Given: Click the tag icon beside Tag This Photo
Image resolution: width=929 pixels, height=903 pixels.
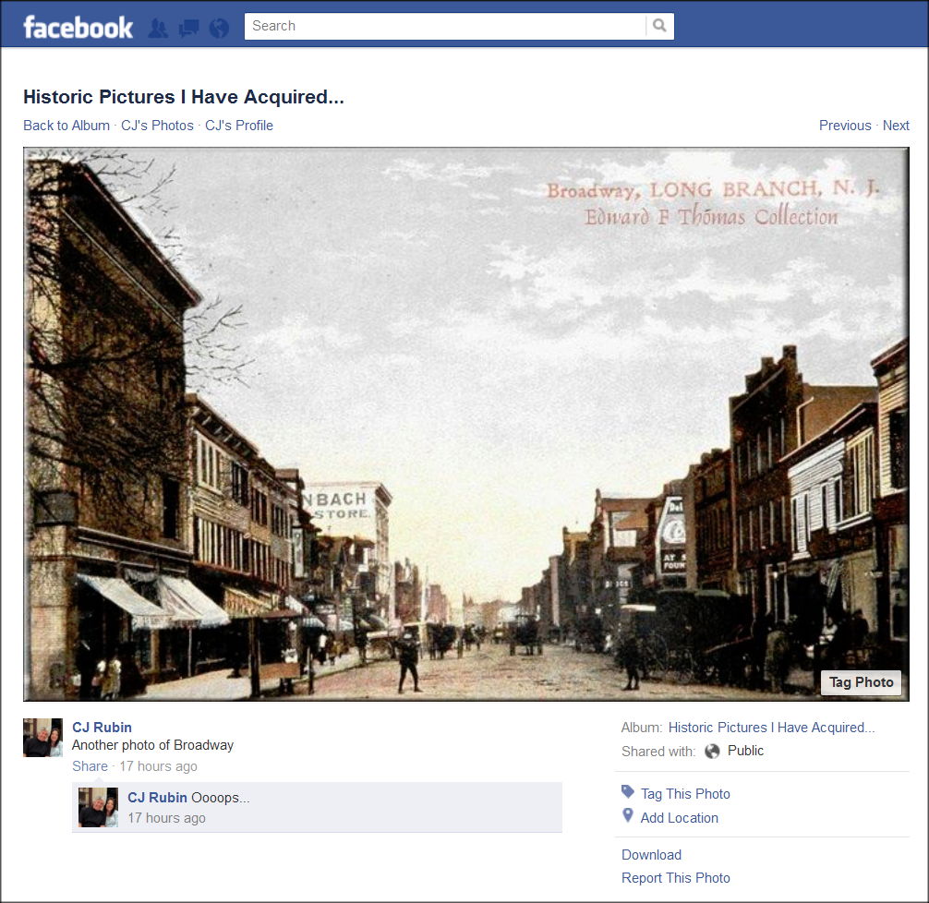Looking at the screenshot, I should pyautogui.click(x=628, y=792).
